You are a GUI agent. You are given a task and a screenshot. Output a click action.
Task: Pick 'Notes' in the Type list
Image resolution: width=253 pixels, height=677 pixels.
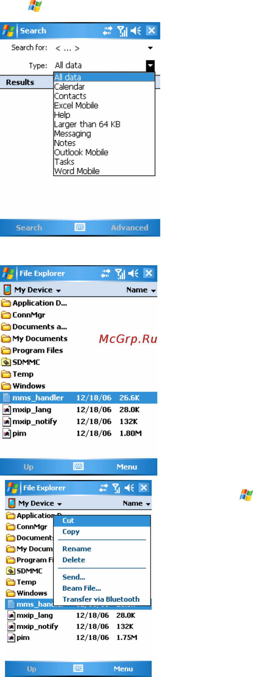coord(104,143)
